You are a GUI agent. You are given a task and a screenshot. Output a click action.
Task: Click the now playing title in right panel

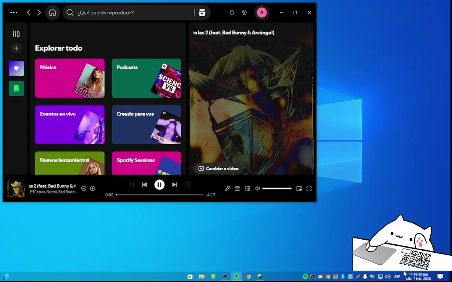pyautogui.click(x=233, y=33)
